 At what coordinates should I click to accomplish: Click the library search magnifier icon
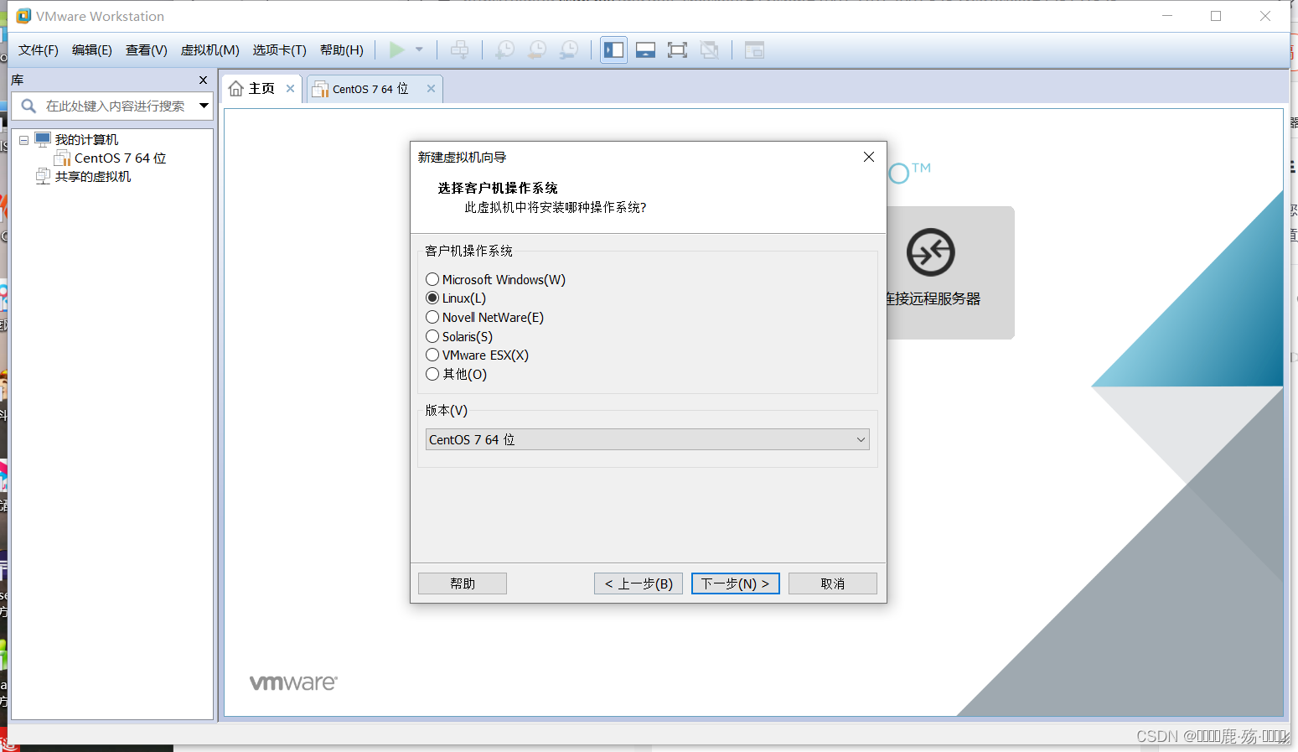[x=28, y=106]
